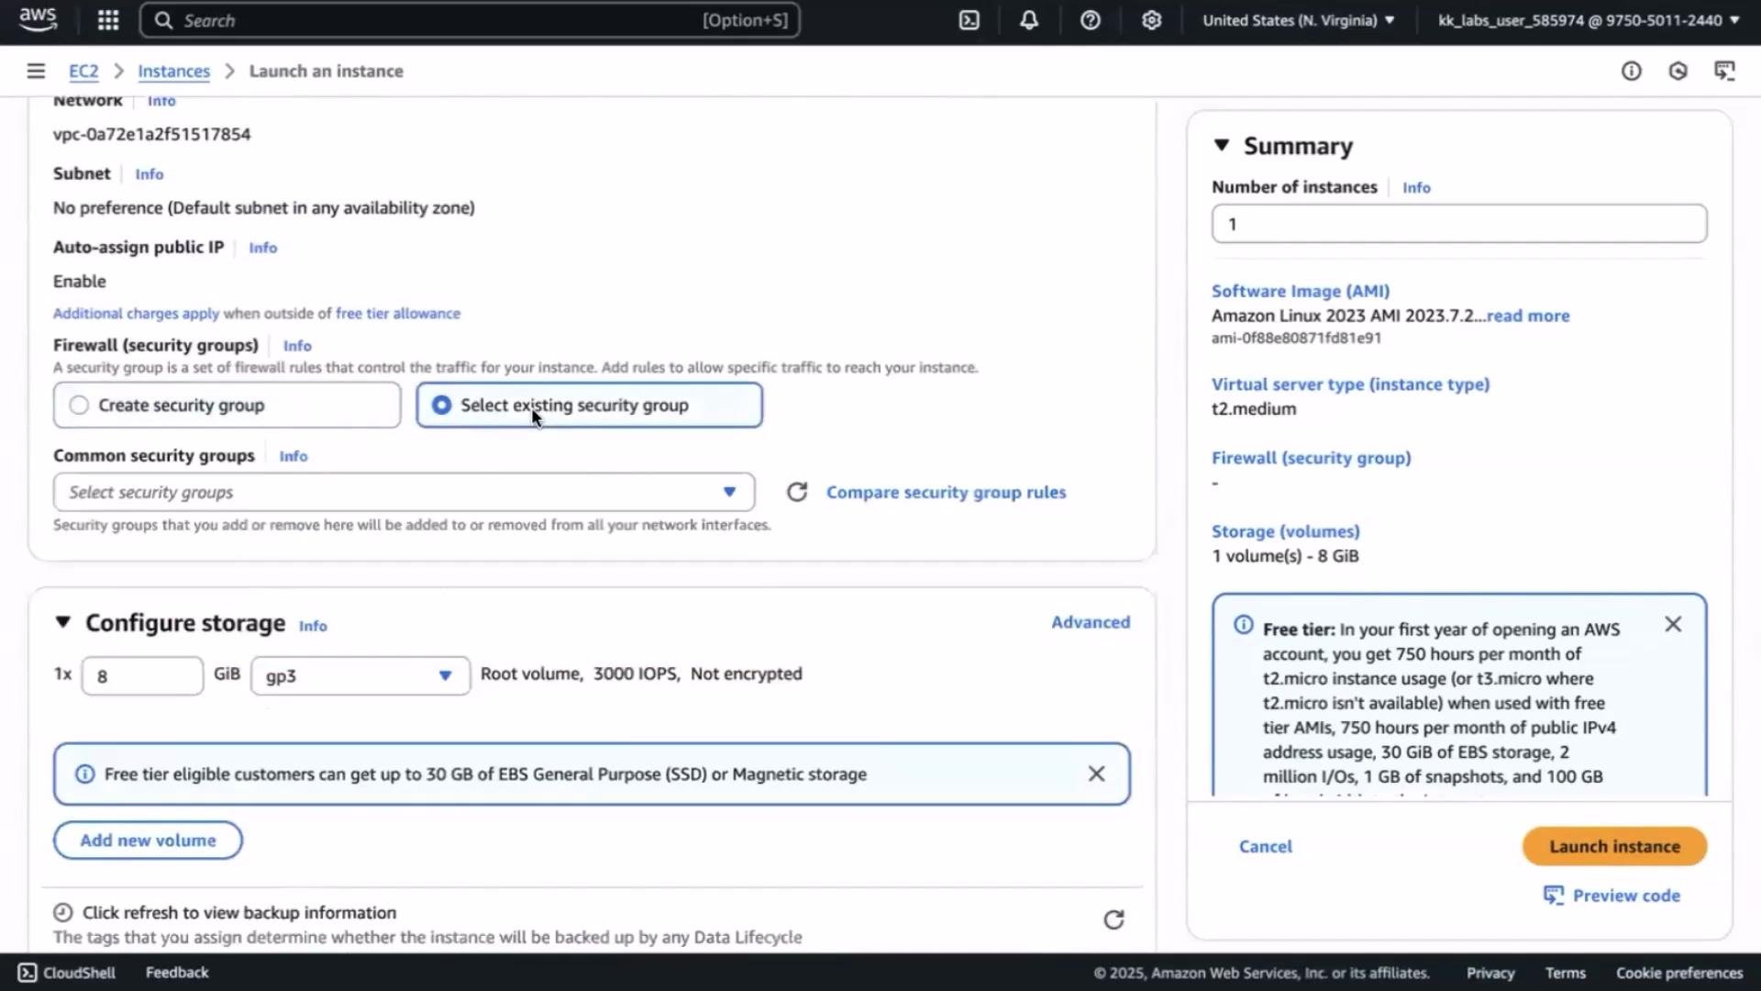Click ami-0f88e80871fd81e91 text
Viewport: 1761px width, 991px height.
coord(1296,338)
